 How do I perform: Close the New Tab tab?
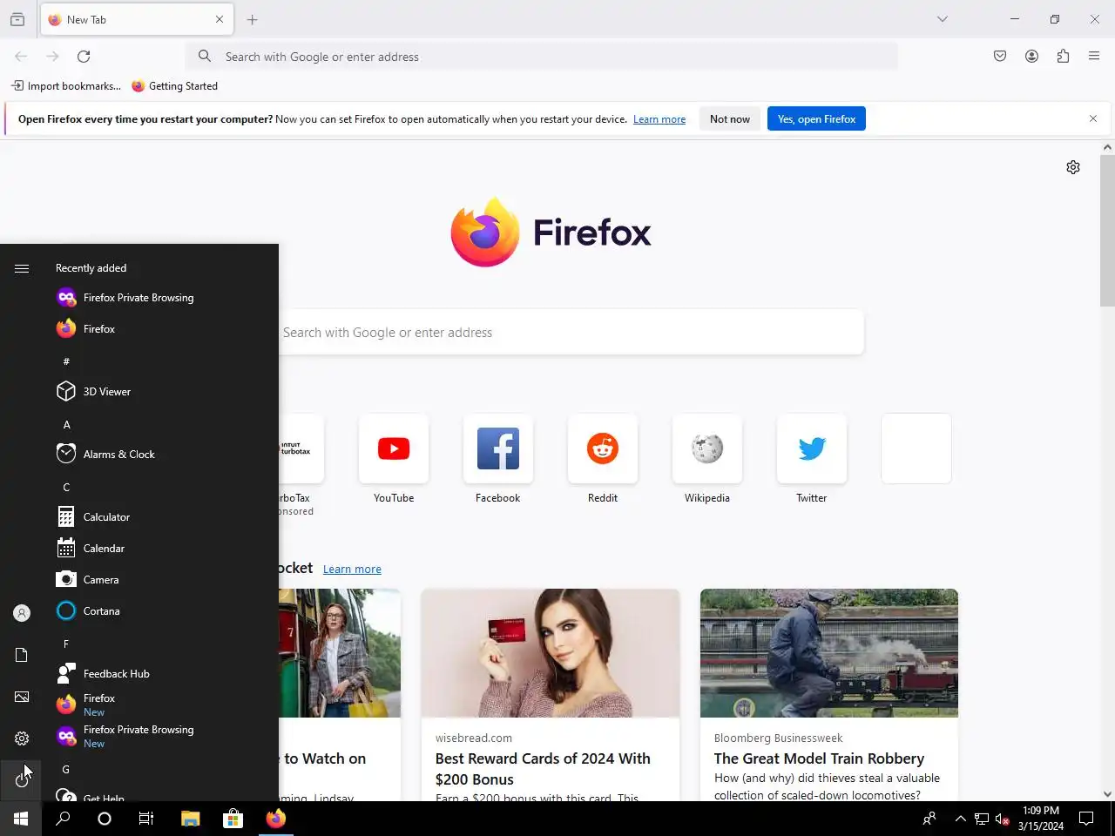click(x=220, y=19)
